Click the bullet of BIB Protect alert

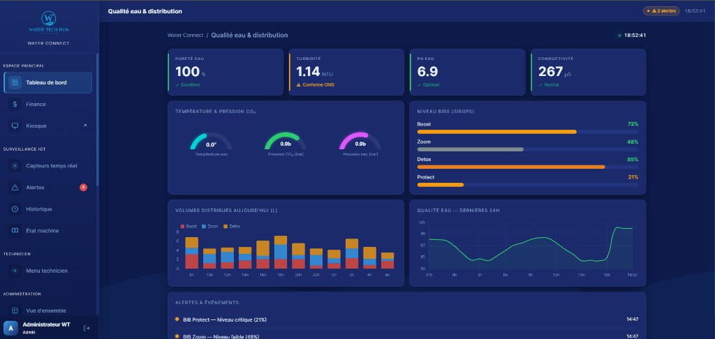[x=177, y=319]
